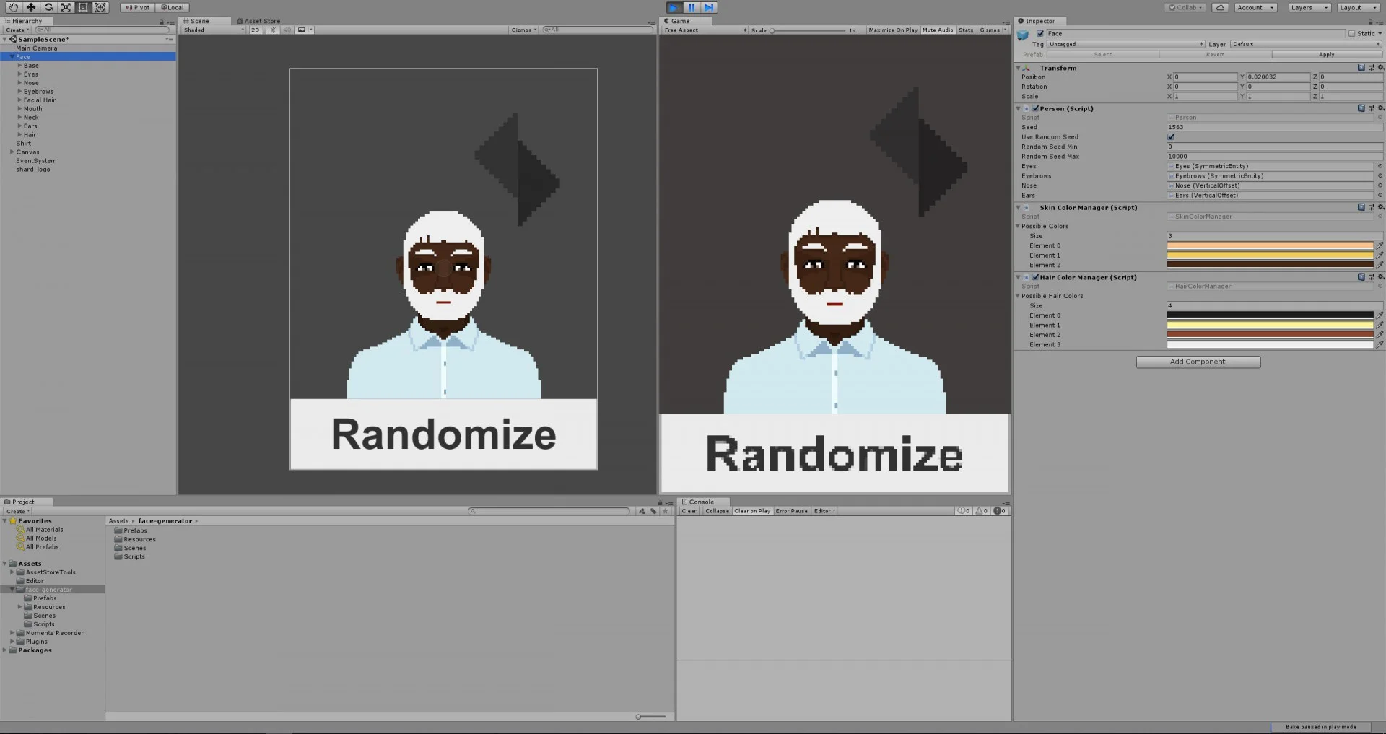1386x734 pixels.
Task: Toggle Clear on Play in Console
Action: click(752, 511)
